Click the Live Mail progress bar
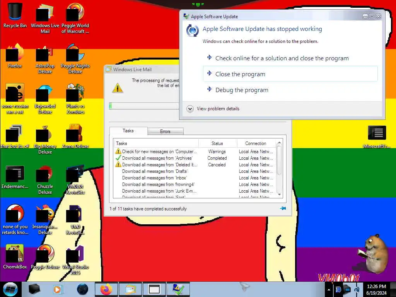396x297 pixels. pos(144,106)
